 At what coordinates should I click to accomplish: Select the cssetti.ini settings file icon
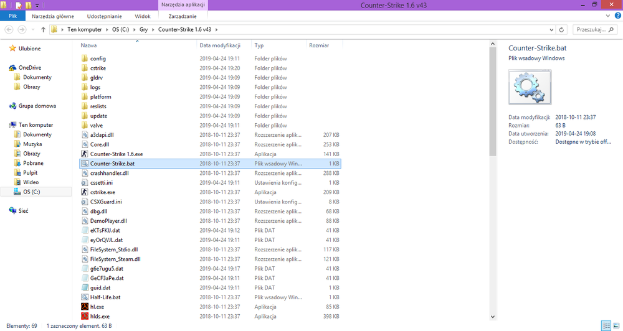point(85,182)
